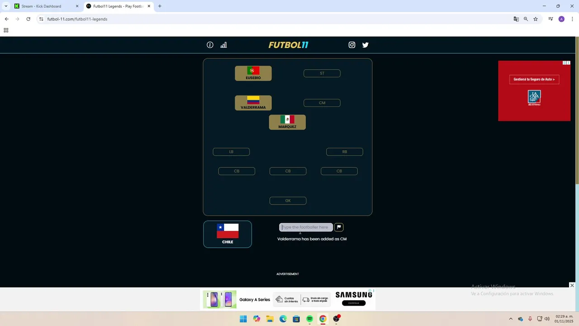Open the Chrome profile avatar
This screenshot has height=326, width=579.
coord(561,19)
